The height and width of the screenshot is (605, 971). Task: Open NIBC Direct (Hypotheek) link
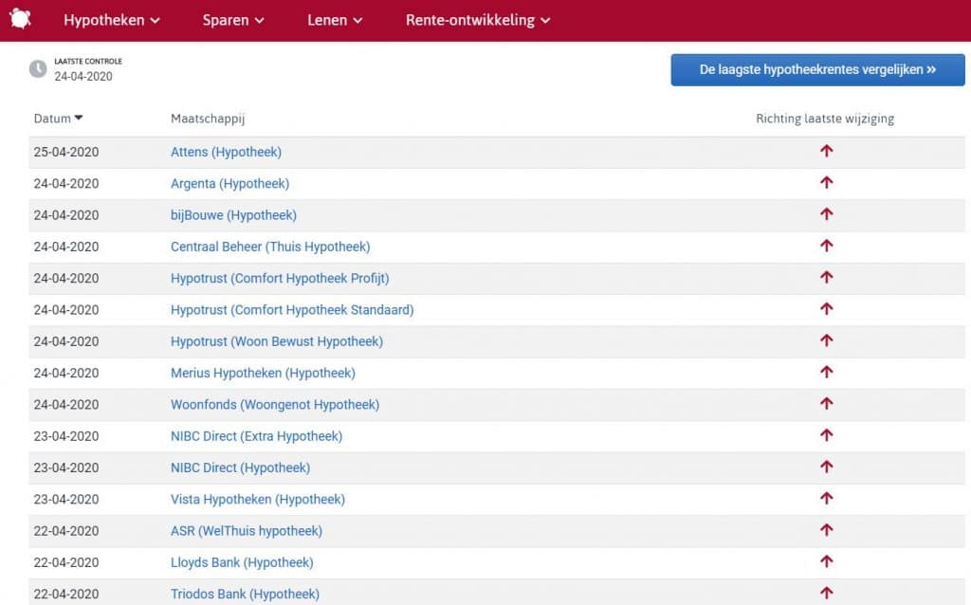coord(240,467)
